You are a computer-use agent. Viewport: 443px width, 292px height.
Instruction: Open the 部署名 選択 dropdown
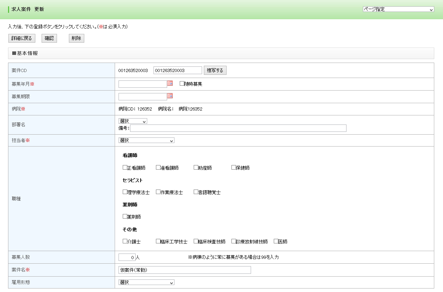(x=133, y=121)
